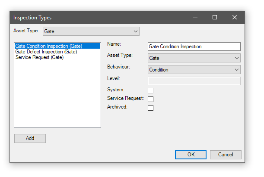Viewport: 264px width, 177px height.
Task: Enable the Service Request checkbox
Action: 151,99
